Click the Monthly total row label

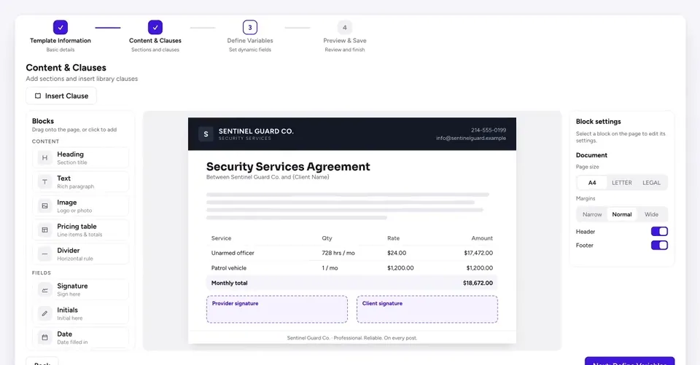[229, 283]
